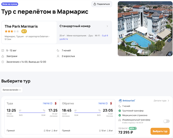Click the Виза не нужна badge
This screenshot has width=173, height=138.
click(x=10, y=4)
